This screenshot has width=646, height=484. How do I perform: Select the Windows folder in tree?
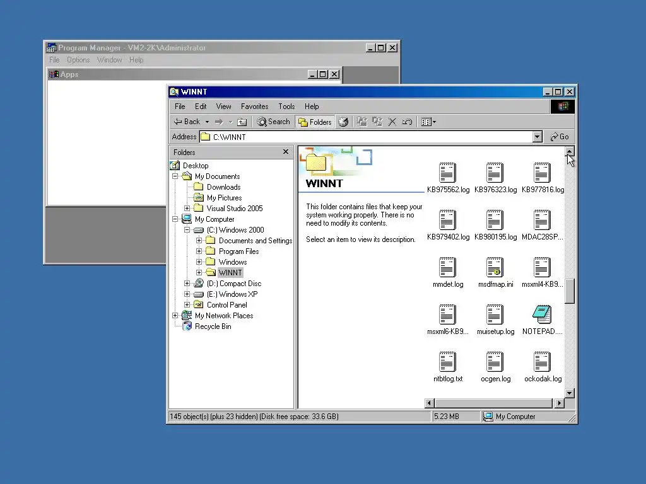[233, 262]
